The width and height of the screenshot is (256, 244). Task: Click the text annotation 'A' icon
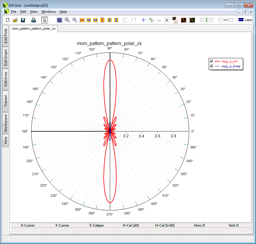(x=167, y=20)
